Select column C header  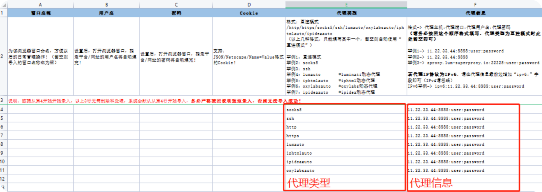tap(176, 5)
